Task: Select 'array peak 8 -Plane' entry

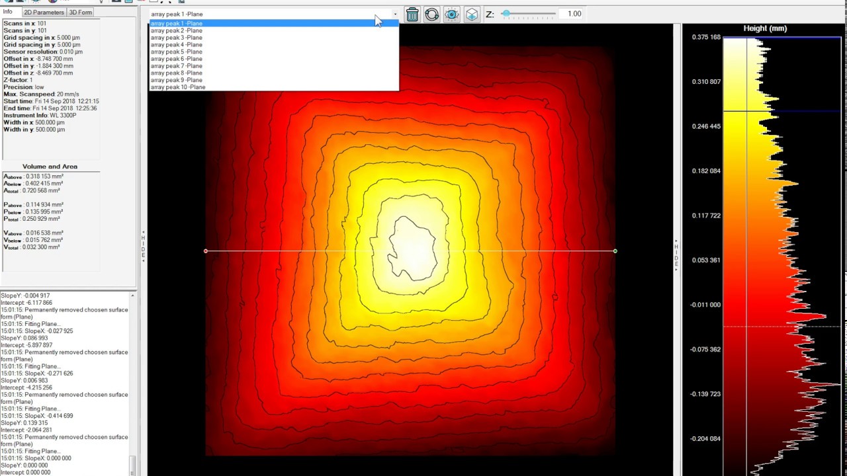Action: [274, 73]
